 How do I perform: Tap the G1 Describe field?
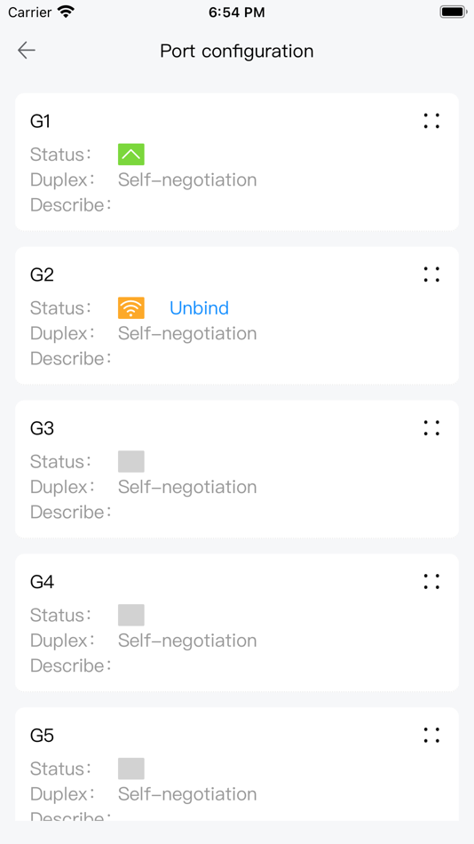point(71,205)
